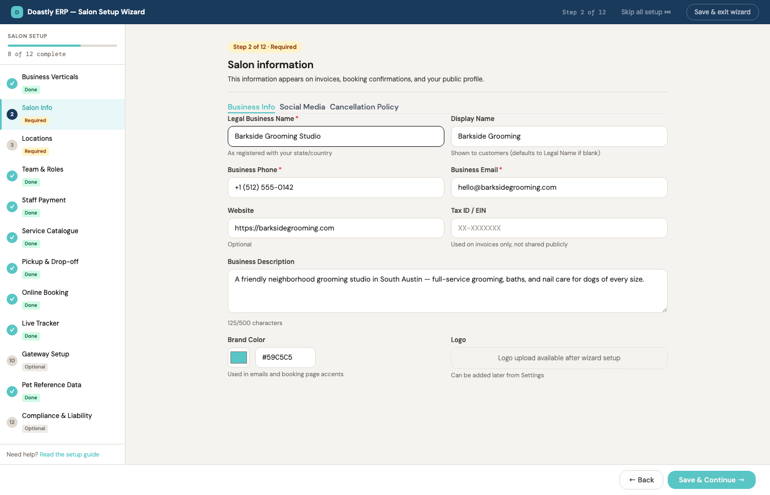The image size is (770, 495).
Task: Open the Social Media tab
Action: point(302,107)
